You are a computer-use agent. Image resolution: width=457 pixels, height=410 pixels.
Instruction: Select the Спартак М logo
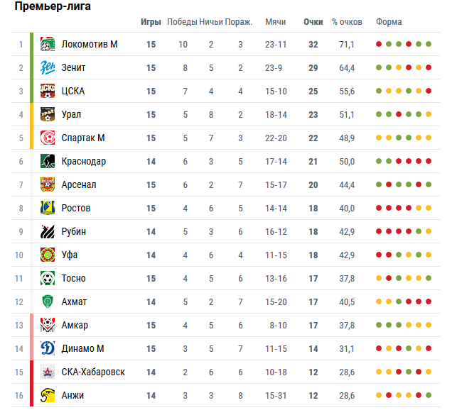coord(48,138)
